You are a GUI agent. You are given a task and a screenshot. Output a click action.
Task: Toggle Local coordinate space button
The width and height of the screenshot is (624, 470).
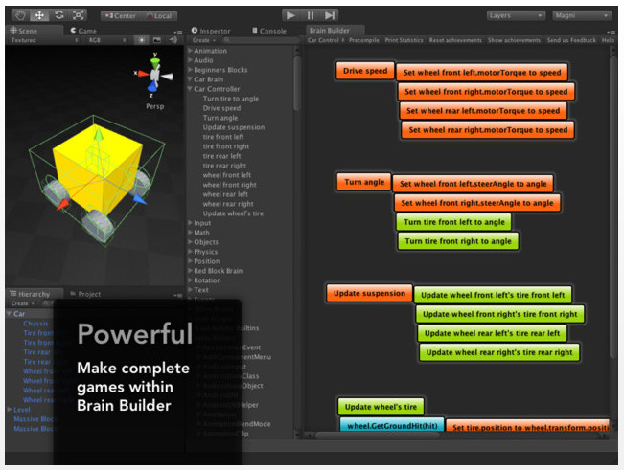click(159, 16)
